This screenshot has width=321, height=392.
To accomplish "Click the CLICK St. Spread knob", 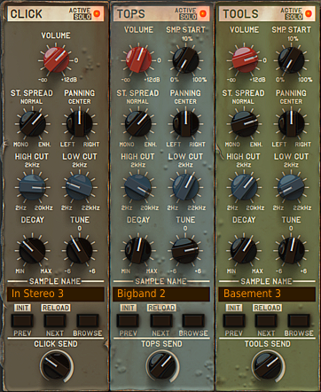I will (x=32, y=123).
